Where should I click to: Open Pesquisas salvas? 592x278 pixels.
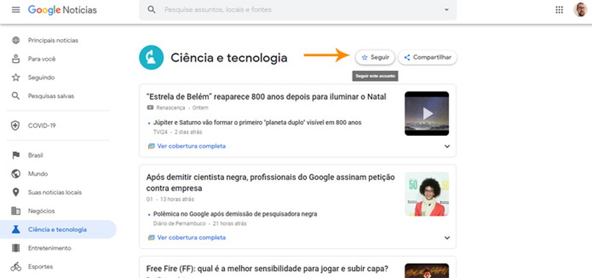[51, 96]
